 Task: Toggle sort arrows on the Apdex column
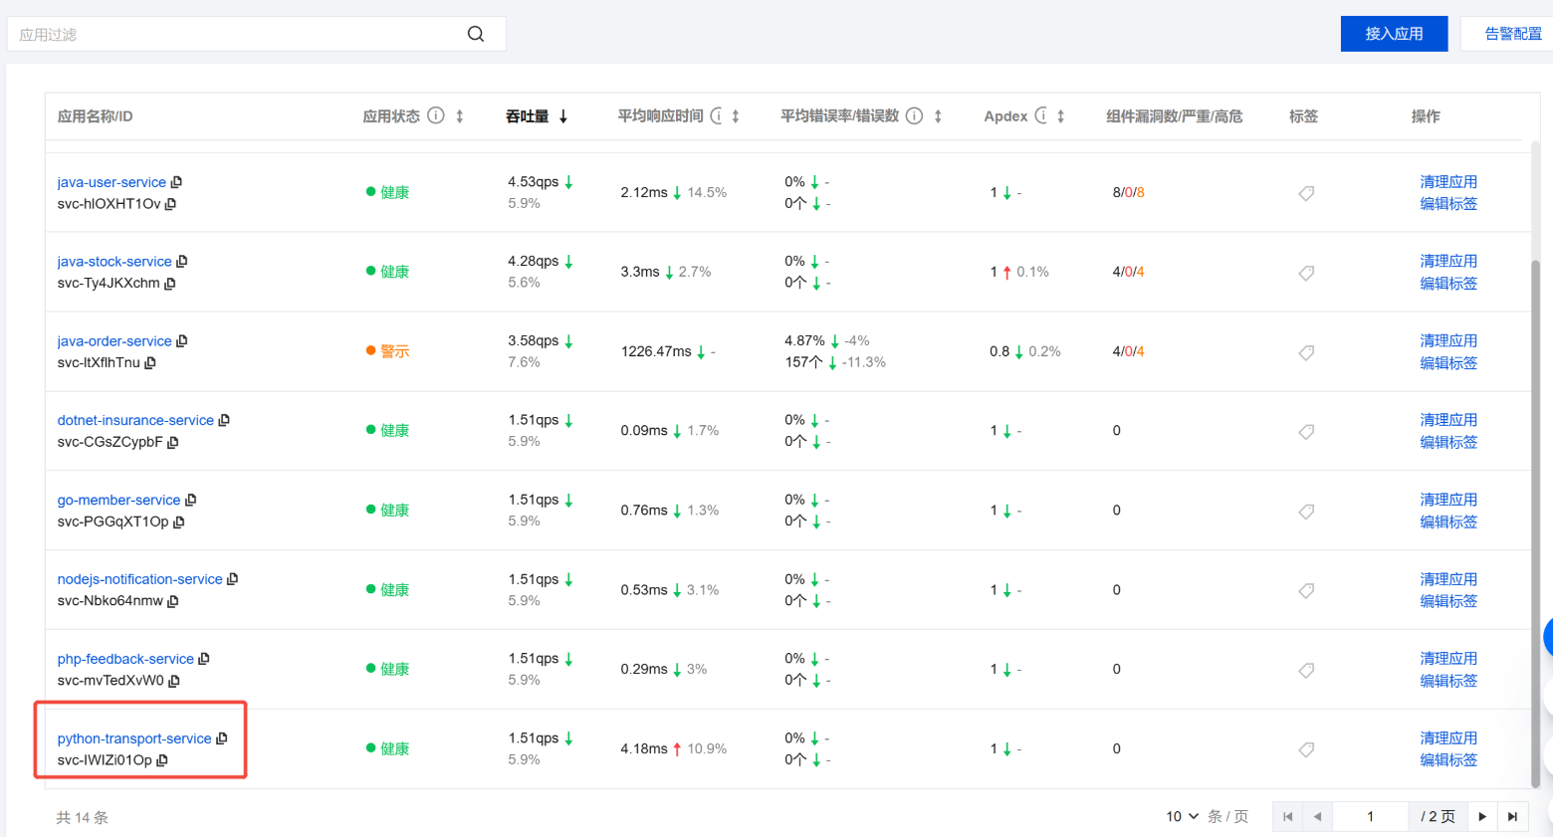tap(1061, 116)
